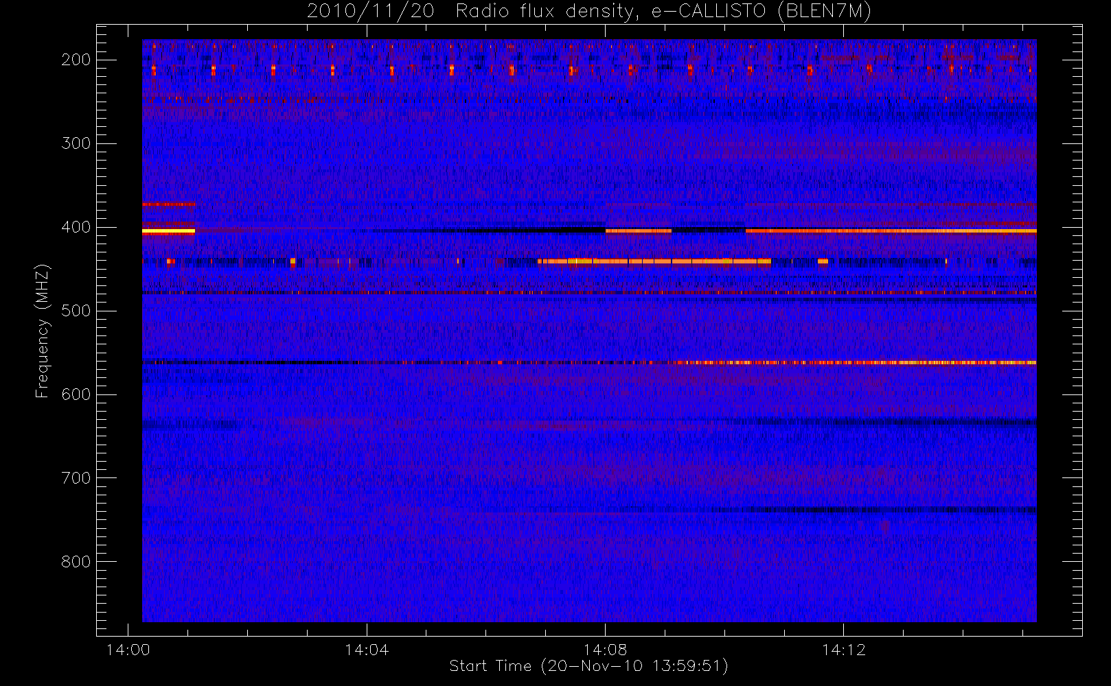Image resolution: width=1111 pixels, height=686 pixels.
Task: Click the 300 frequency tick label
Action: point(76,143)
